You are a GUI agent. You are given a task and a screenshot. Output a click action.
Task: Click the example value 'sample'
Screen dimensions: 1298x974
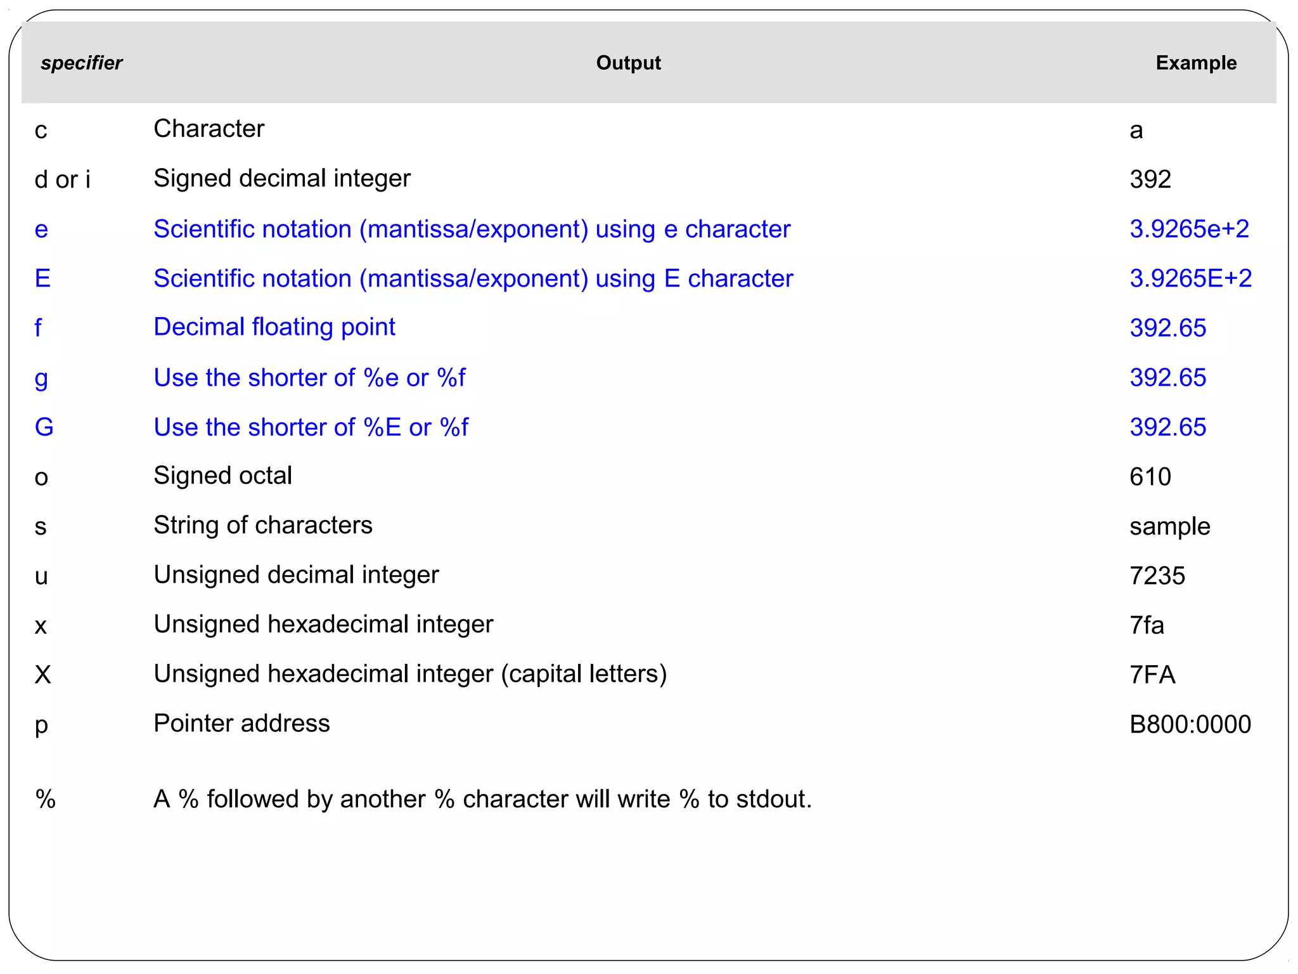click(1170, 527)
